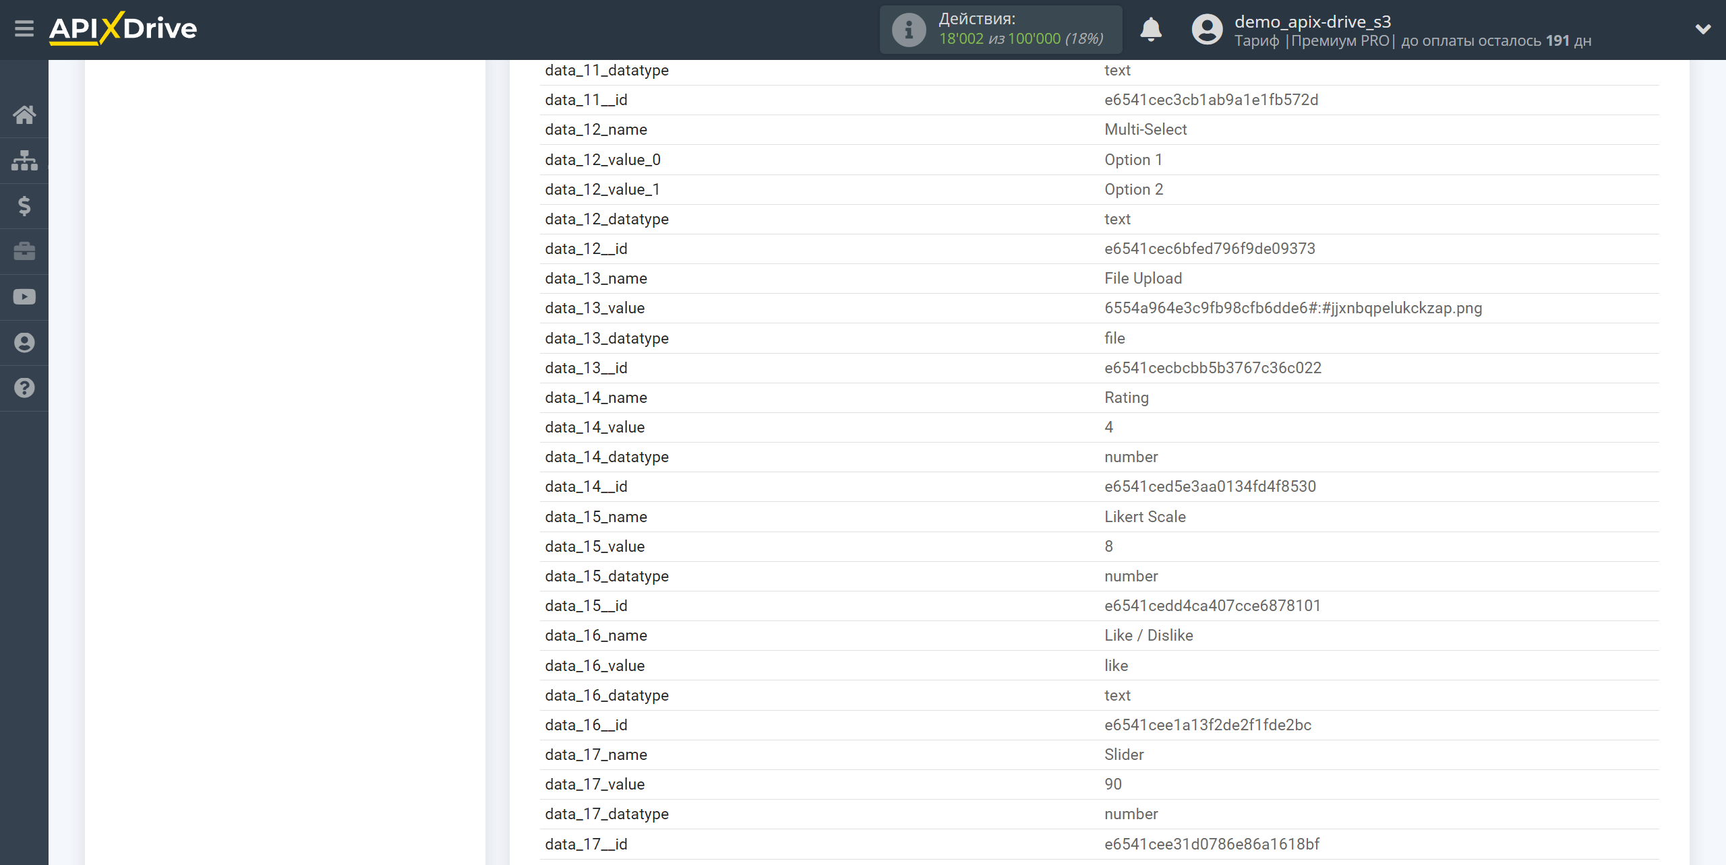Go to Home in sidebar
The width and height of the screenshot is (1726, 865).
click(24, 115)
